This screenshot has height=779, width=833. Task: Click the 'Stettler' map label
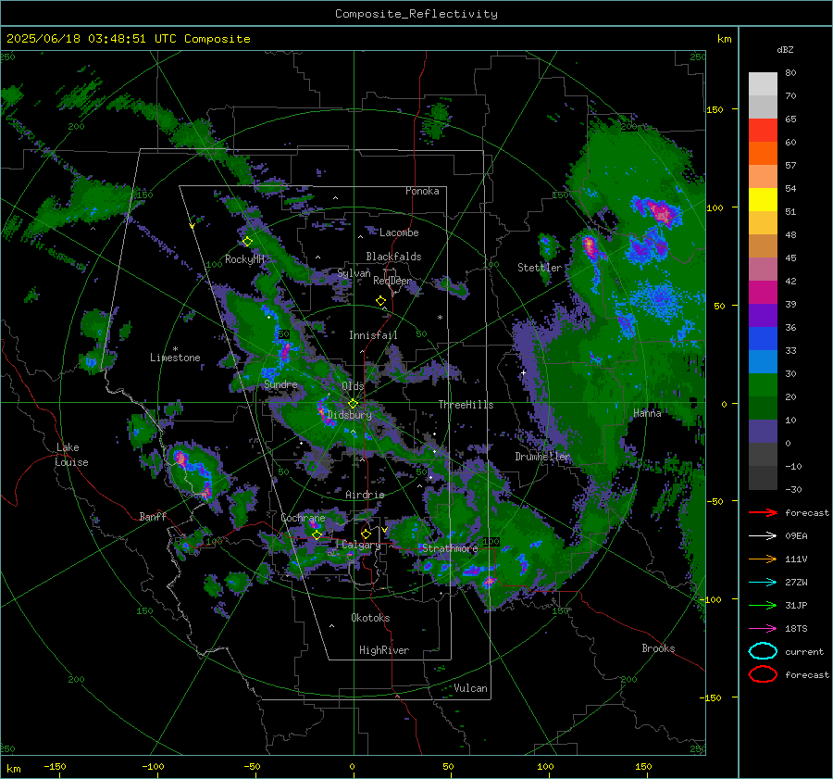[x=540, y=268]
